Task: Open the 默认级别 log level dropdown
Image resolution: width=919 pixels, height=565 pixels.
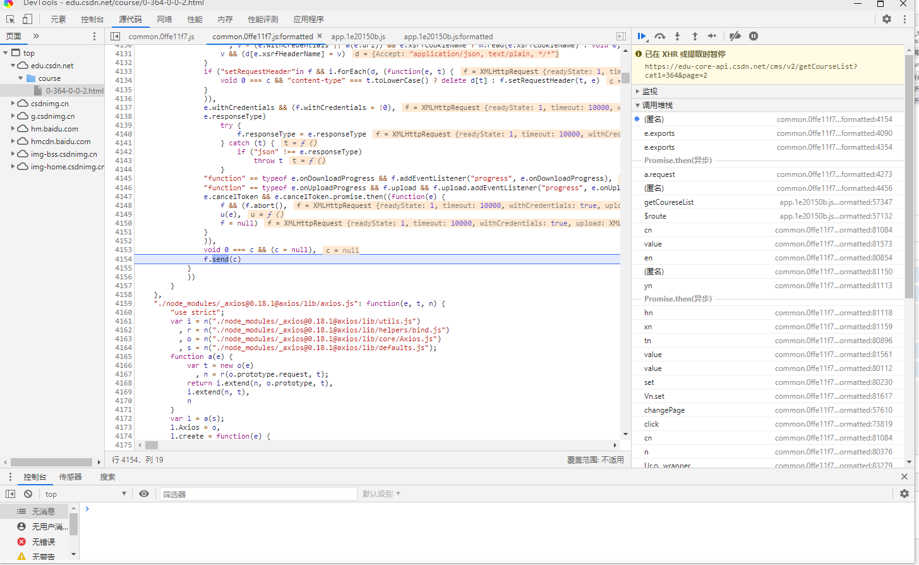Action: pos(381,494)
